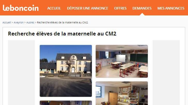The height and width of the screenshot is (105, 188).
Task: Click the last breadcrumb item Recherche élèves
Action: (62, 22)
